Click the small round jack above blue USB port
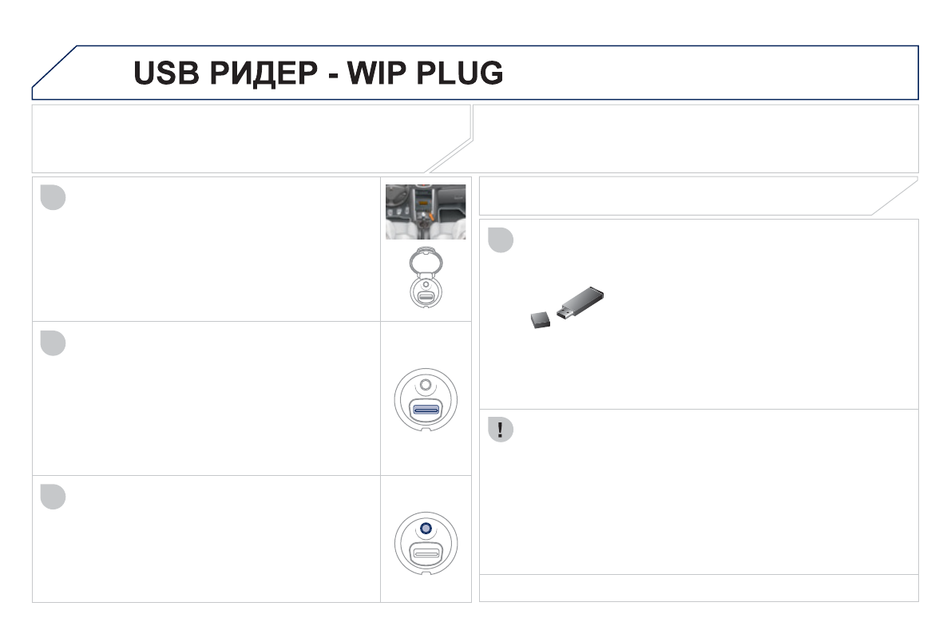This screenshot has width=951, height=634. pyautogui.click(x=426, y=385)
